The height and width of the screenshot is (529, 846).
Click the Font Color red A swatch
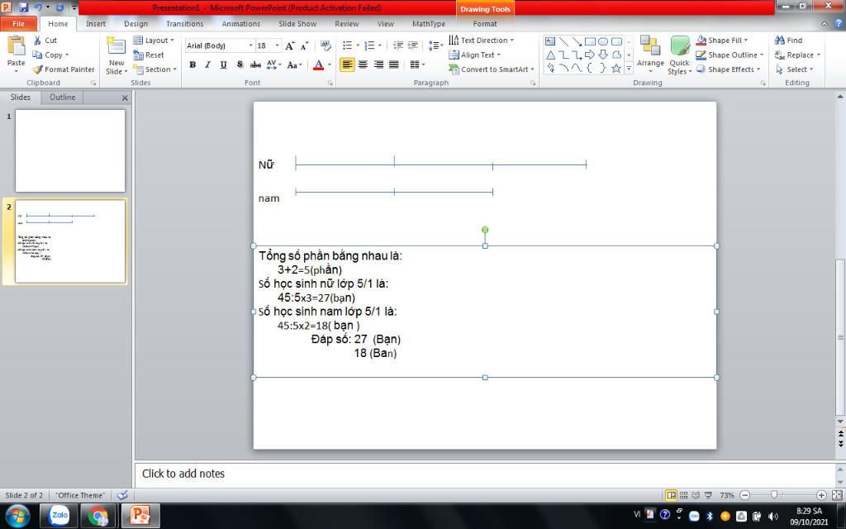pos(318,64)
